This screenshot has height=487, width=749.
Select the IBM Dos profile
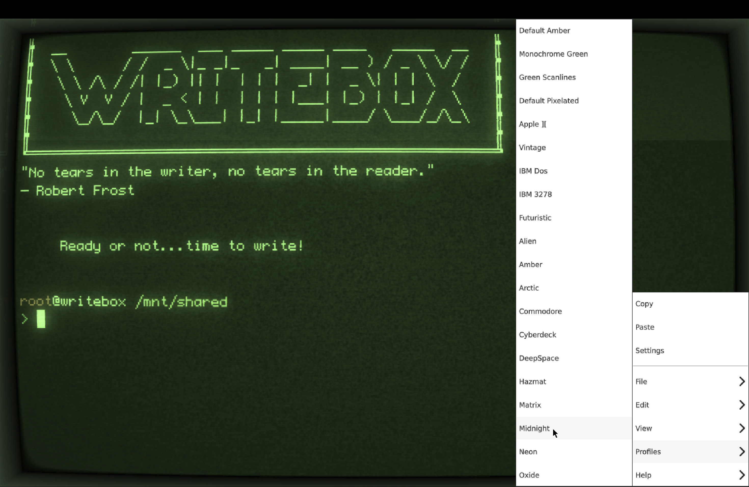[574, 171]
